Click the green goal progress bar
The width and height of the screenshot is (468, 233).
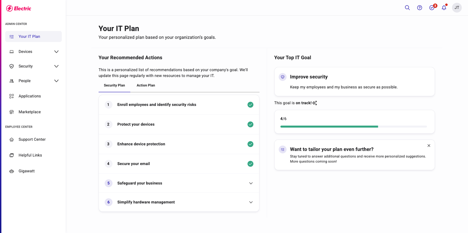329,126
